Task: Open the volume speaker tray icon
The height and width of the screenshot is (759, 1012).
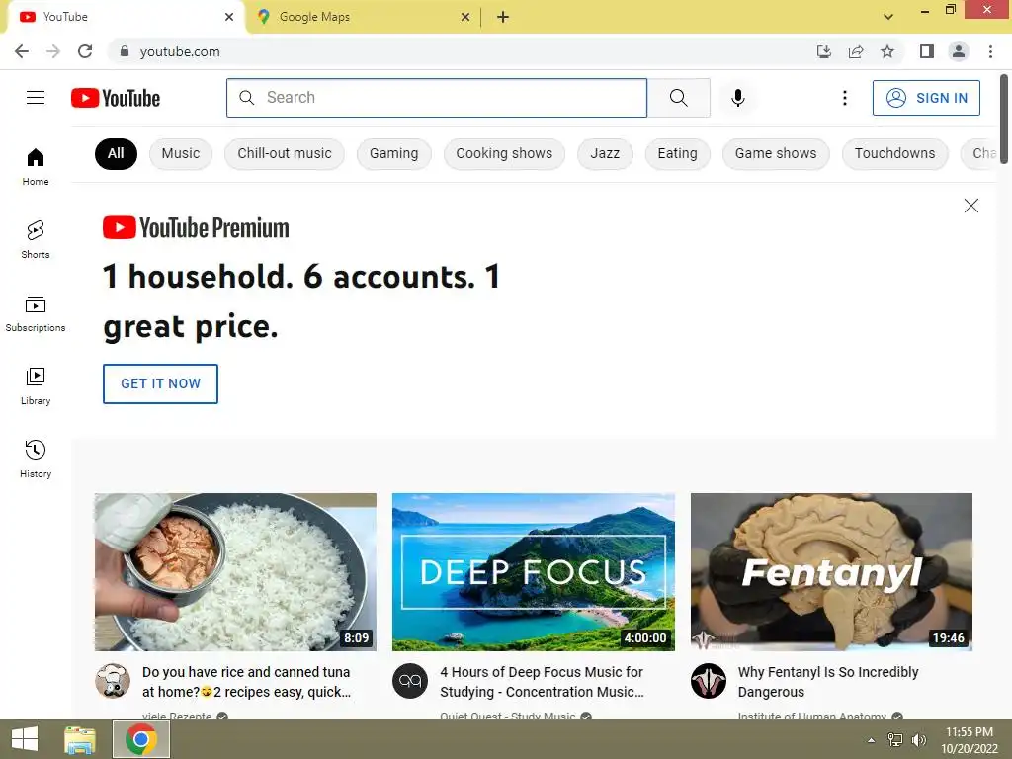Action: pyautogui.click(x=918, y=740)
